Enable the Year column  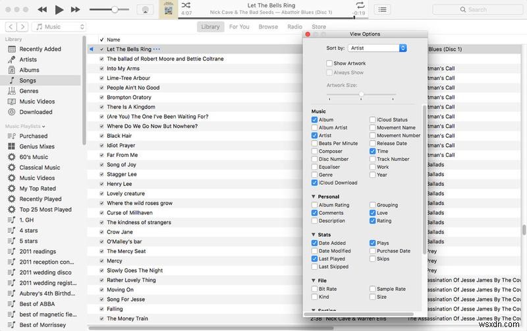[x=372, y=175]
